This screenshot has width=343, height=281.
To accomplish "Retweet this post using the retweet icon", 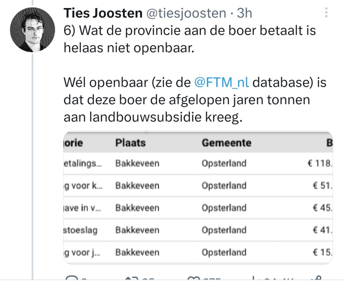I will coord(130,278).
